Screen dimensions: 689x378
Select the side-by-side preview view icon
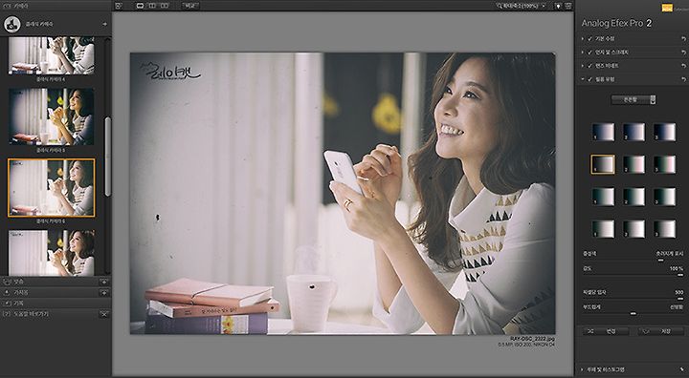164,6
